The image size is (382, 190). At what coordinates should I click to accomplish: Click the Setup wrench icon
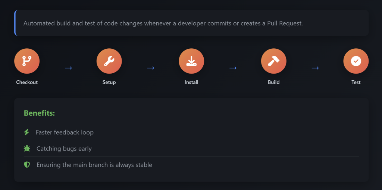[109, 61]
